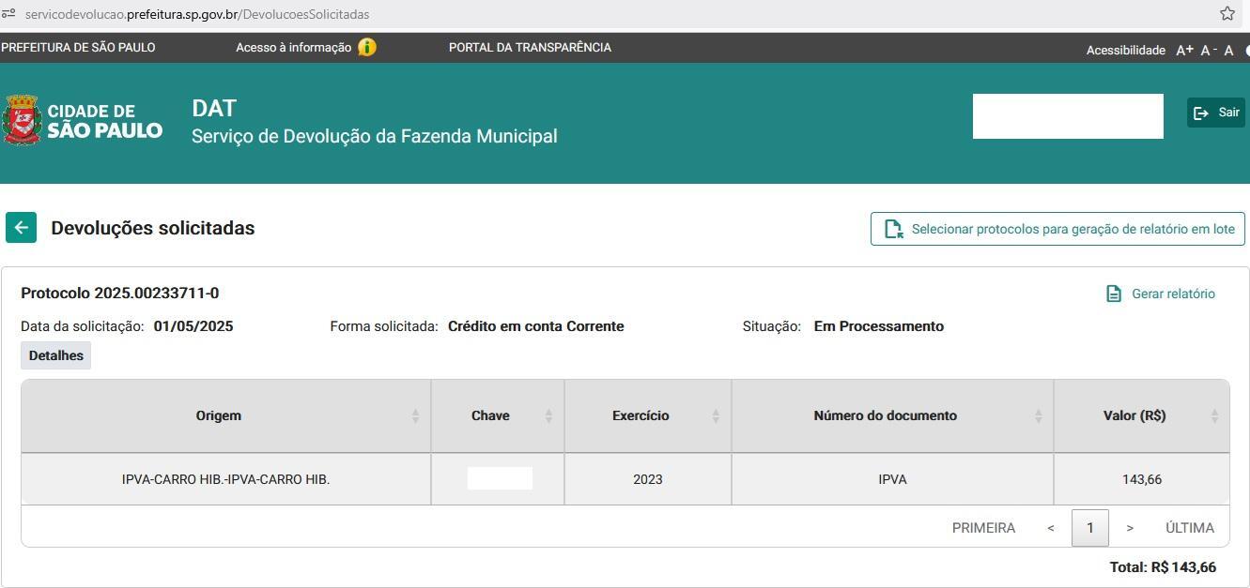Screen dimensions: 1250x588
Task: Increase font size with A+
Action: point(1184,50)
